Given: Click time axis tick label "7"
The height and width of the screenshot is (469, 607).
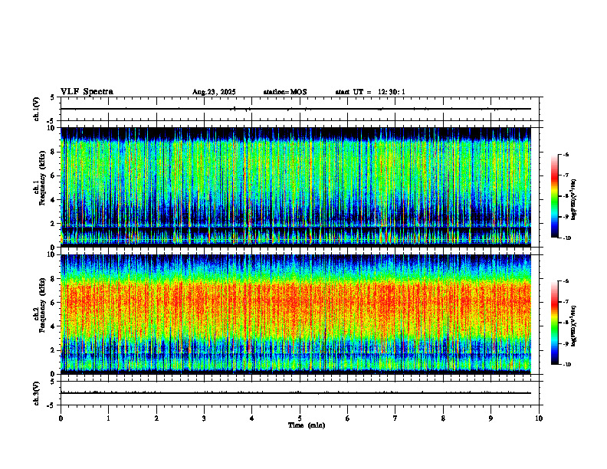Looking at the screenshot, I should click(x=395, y=418).
